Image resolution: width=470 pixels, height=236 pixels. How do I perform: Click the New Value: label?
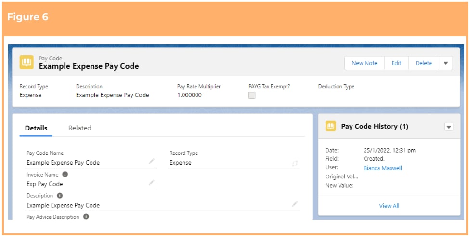click(x=339, y=186)
